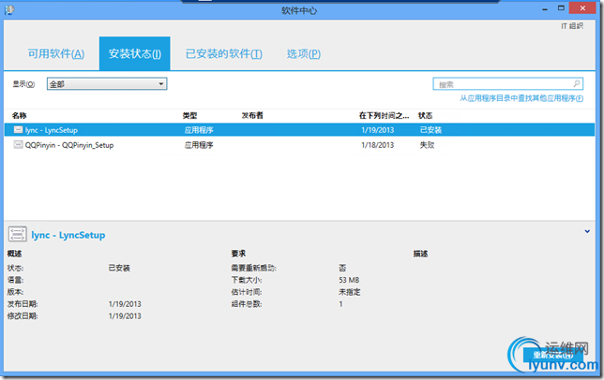The image size is (604, 380).
Task: Click the 已安装 status in the lync row
Action: point(430,130)
